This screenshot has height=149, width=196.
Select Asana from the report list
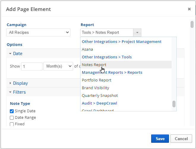[x=87, y=49]
